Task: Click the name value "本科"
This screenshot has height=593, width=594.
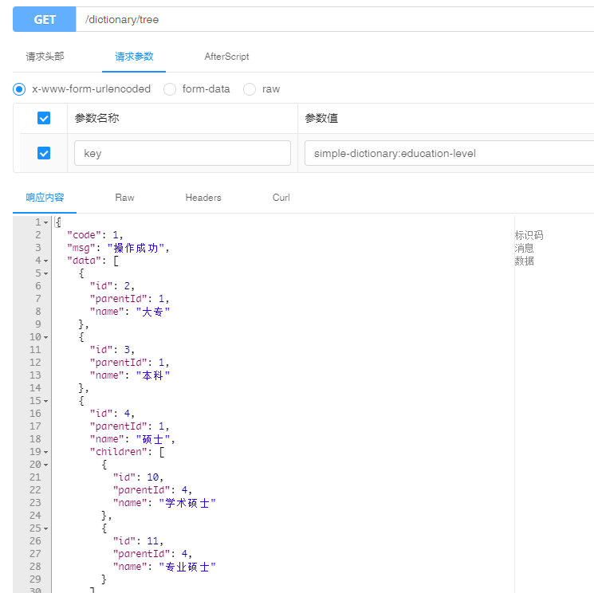Action: (x=152, y=375)
